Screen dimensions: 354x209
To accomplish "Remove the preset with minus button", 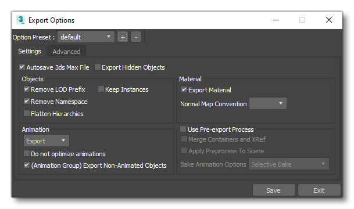I will (x=136, y=37).
